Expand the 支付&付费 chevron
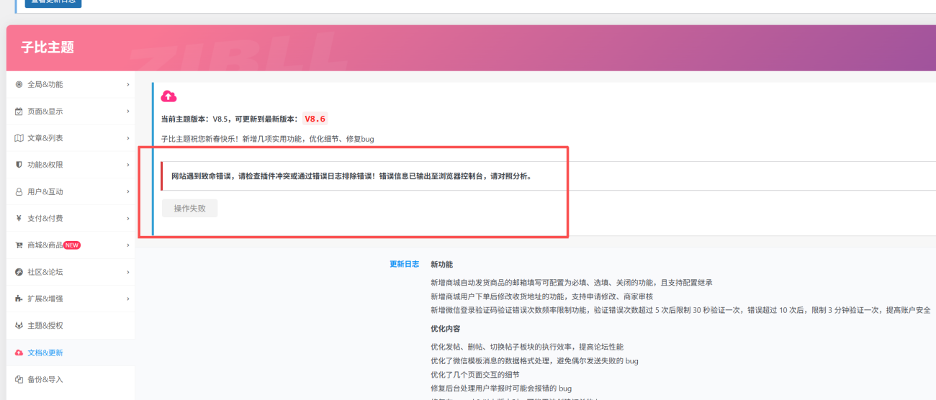This screenshot has width=936, height=400. coord(128,219)
